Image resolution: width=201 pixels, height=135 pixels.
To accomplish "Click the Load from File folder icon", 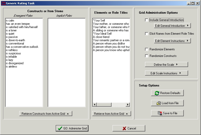I will tap(159, 103).
